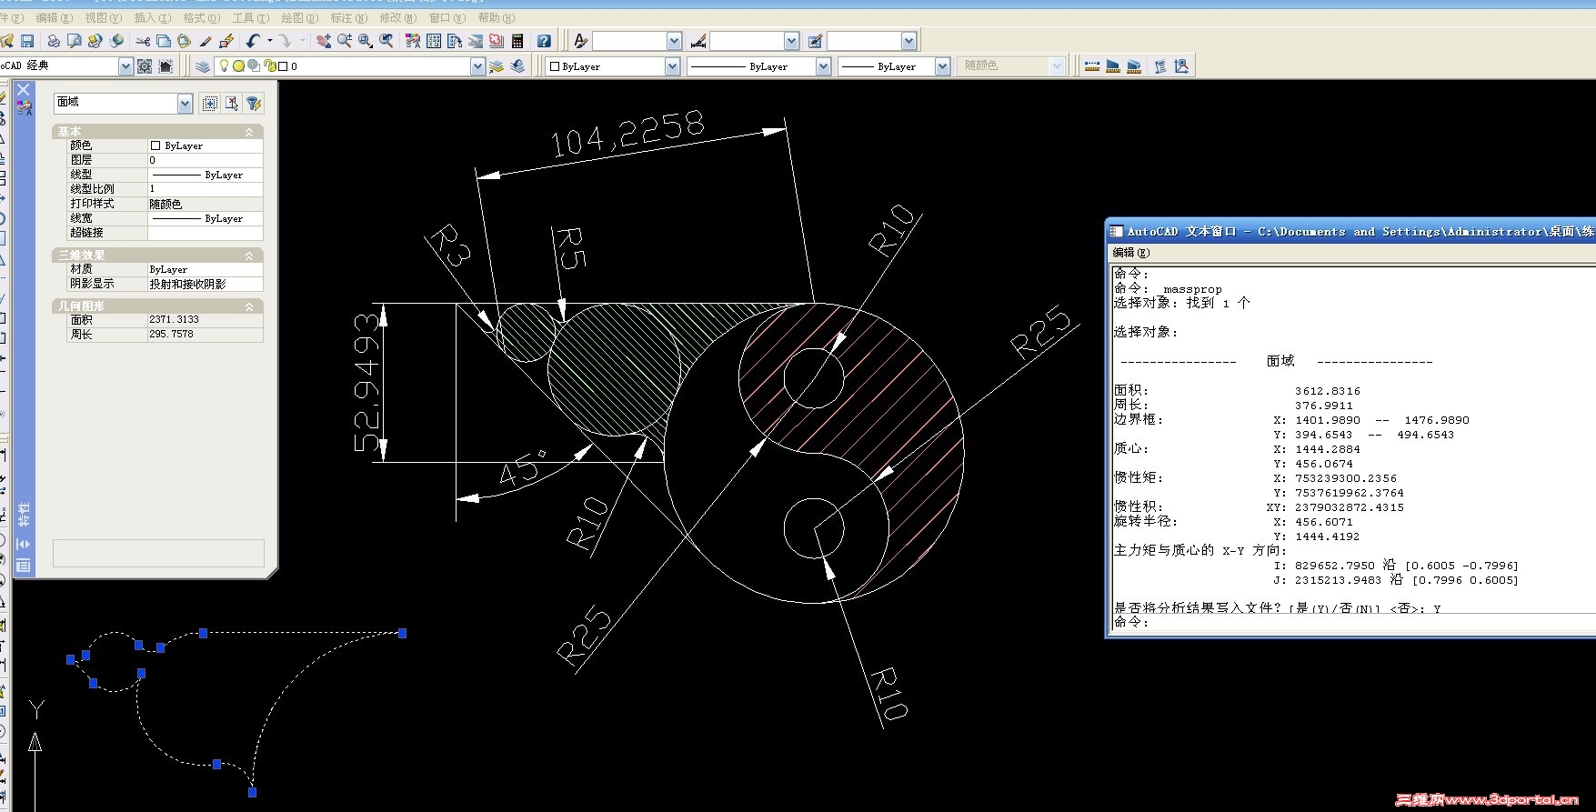Screen dimensions: 1596x812
Task: Open the linetype ByLayer dropdown
Action: click(x=823, y=66)
